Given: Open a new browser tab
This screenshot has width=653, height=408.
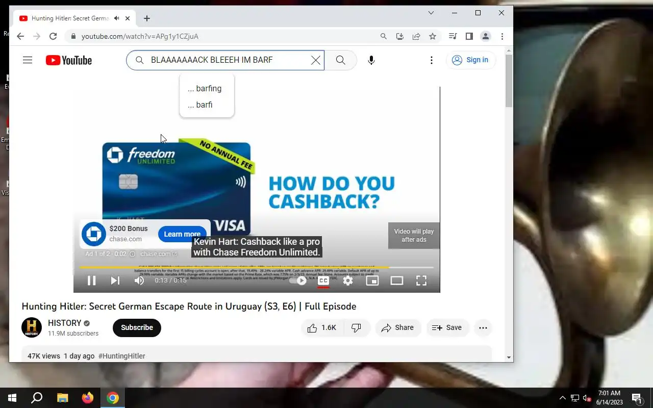Looking at the screenshot, I should [147, 18].
